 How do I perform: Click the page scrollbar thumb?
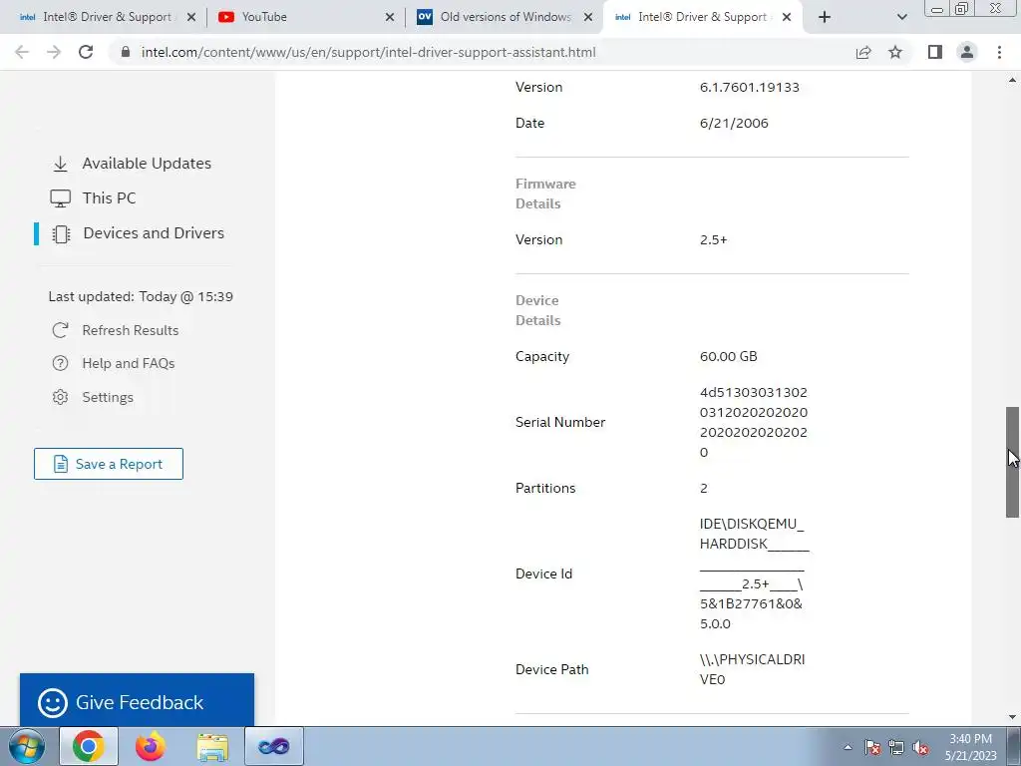pos(1012,462)
